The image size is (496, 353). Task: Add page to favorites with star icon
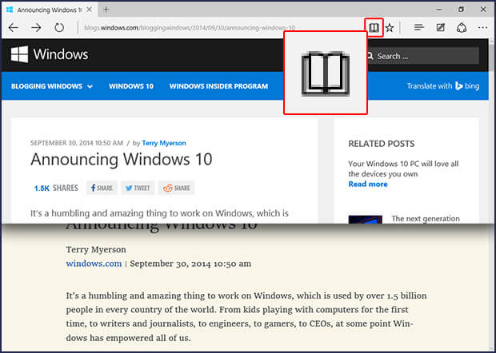(390, 28)
